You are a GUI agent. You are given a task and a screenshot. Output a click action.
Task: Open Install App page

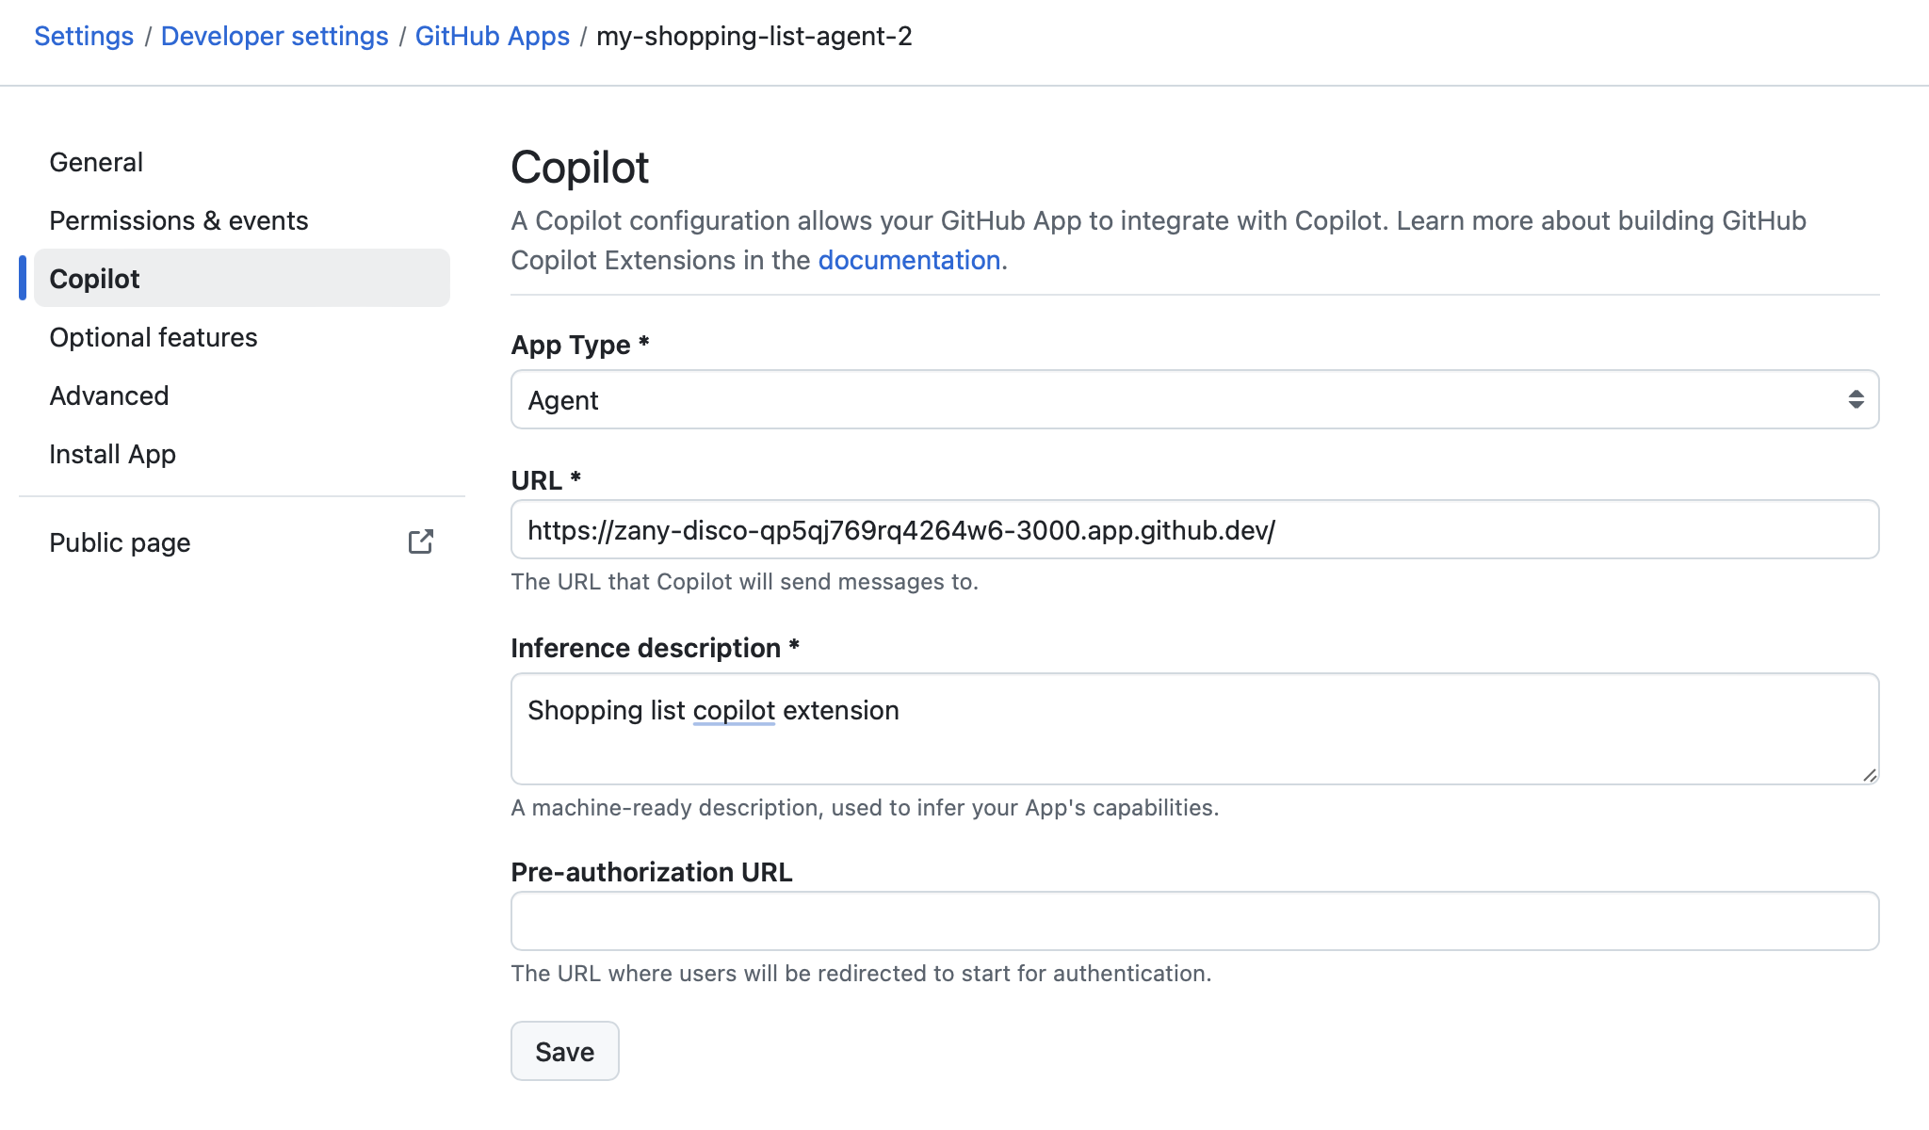point(113,455)
